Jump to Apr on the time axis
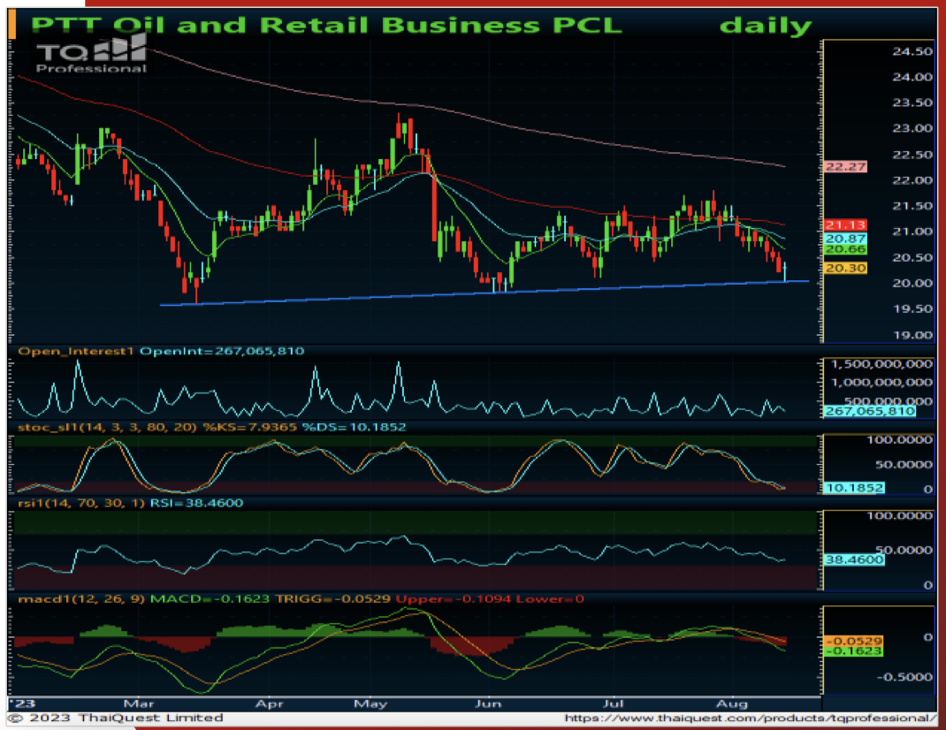The width and height of the screenshot is (946, 730). pyautogui.click(x=269, y=704)
